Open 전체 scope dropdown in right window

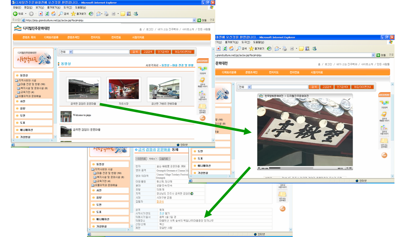[x=244, y=87]
